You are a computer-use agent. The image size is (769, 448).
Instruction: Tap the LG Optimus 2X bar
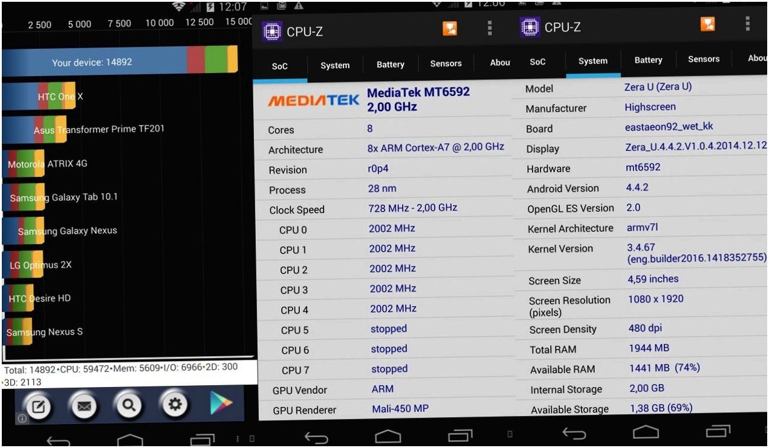[22, 264]
